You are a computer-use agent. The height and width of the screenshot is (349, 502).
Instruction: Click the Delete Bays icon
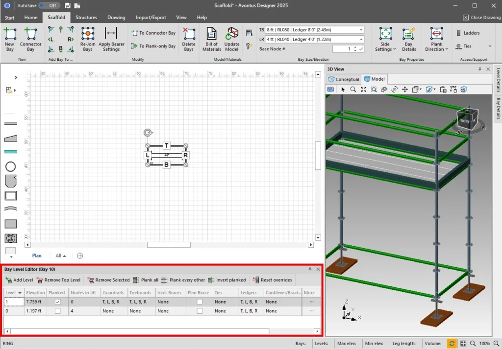tap(189, 39)
